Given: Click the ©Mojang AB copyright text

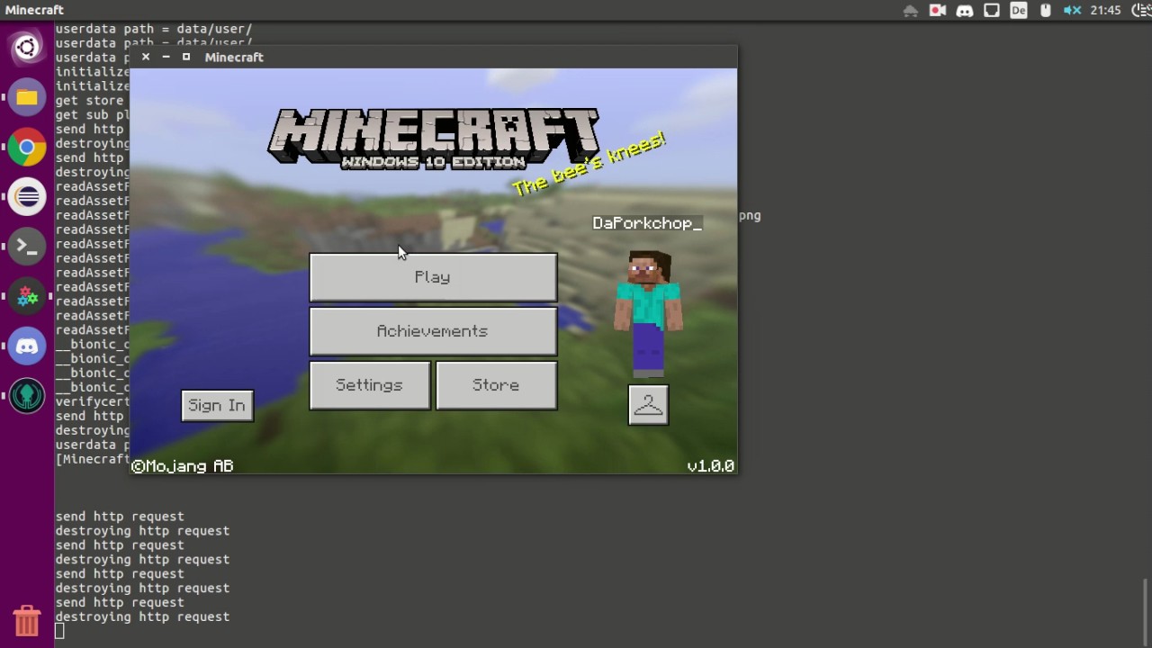Looking at the screenshot, I should click(183, 466).
